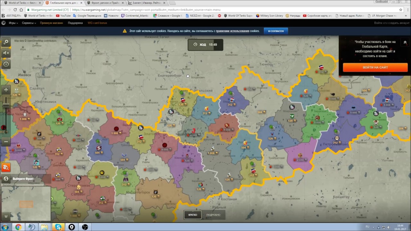Click the compass landing icon near Ижевск
The image size is (411, 231).
click(16, 81)
